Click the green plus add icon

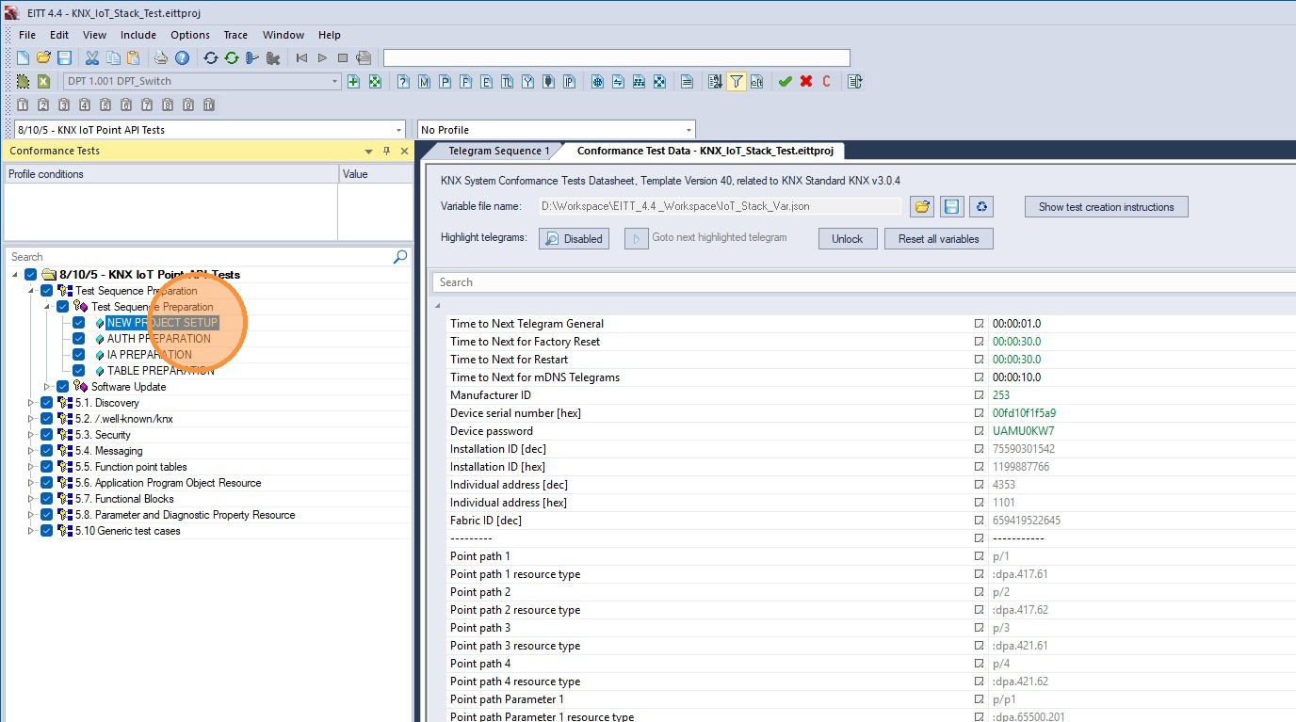[354, 82]
